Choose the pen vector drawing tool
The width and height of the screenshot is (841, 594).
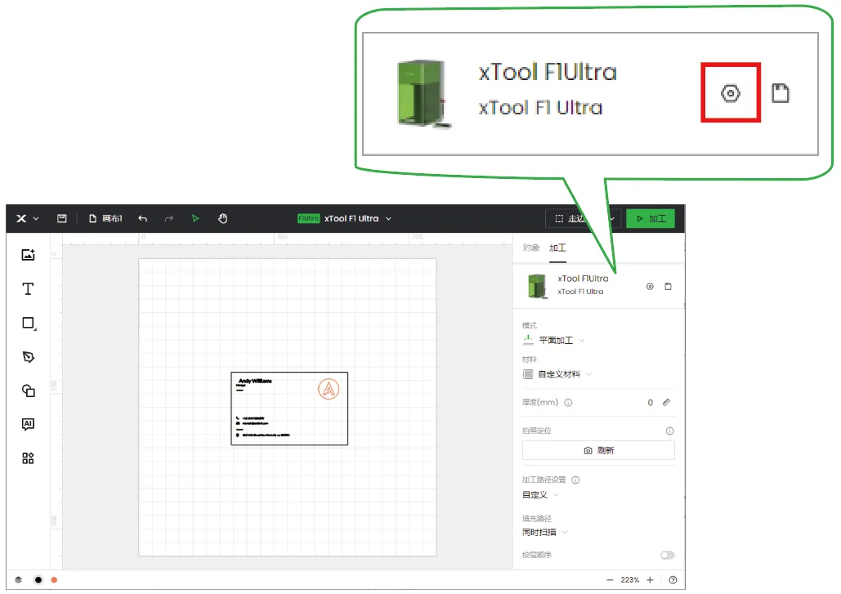29,356
